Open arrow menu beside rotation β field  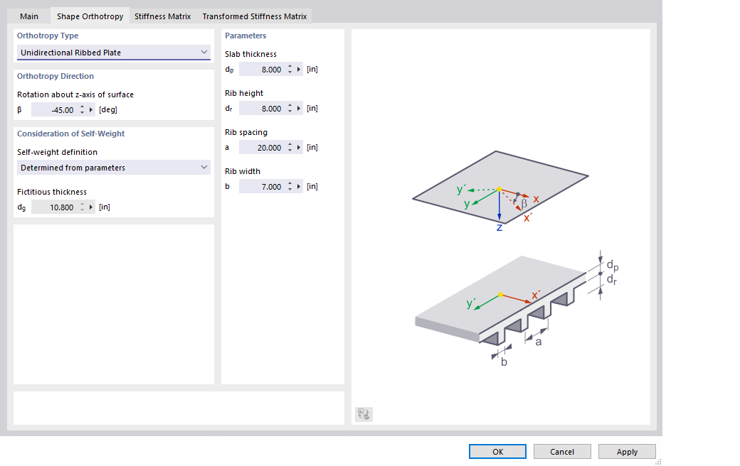(91, 110)
